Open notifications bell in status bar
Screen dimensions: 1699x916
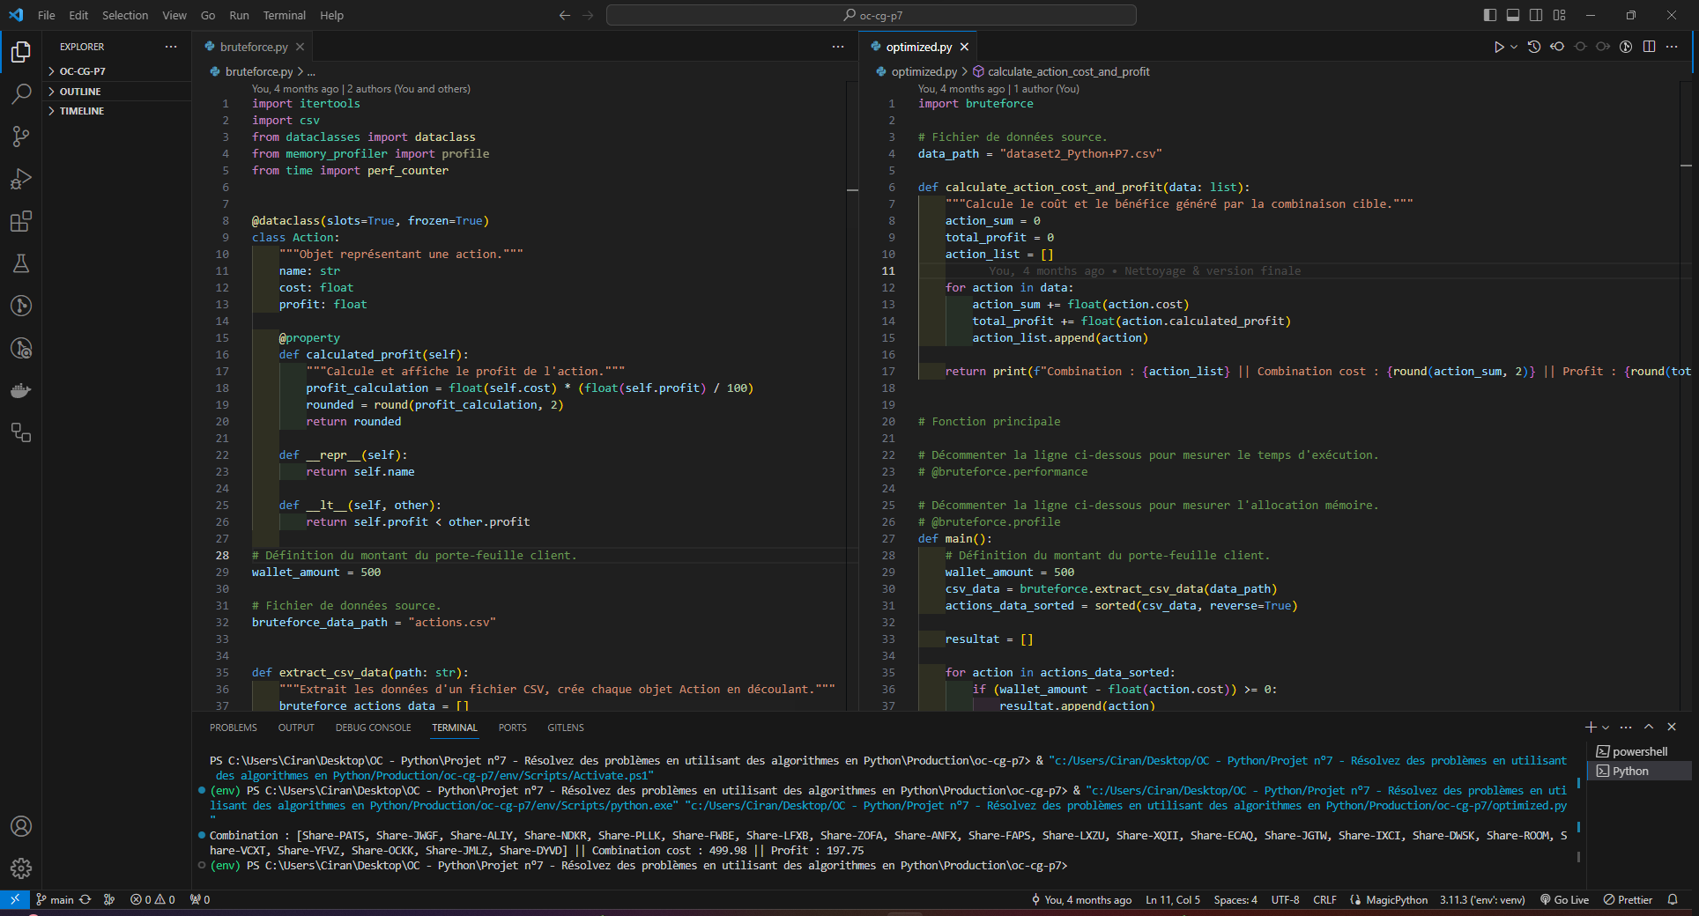[1673, 899]
